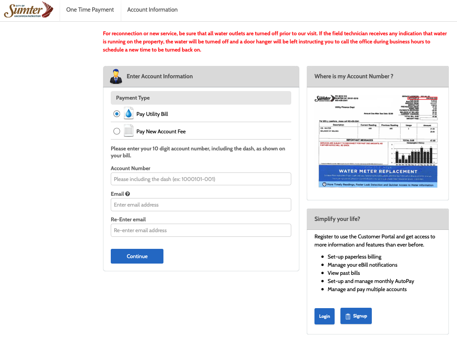Click the View past bills list item
This screenshot has width=457, height=338.
(x=344, y=273)
